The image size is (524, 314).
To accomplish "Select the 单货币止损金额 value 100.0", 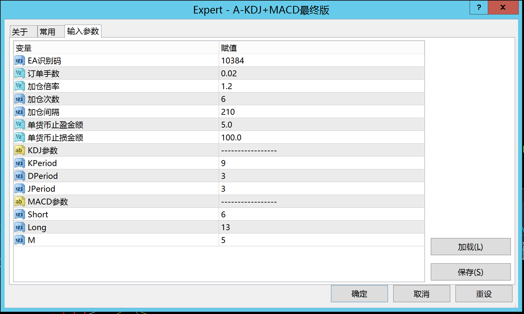I will pos(231,137).
